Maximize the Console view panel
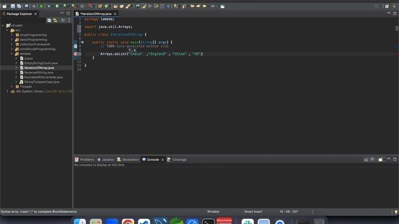The width and height of the screenshot is (399, 224). [395, 159]
